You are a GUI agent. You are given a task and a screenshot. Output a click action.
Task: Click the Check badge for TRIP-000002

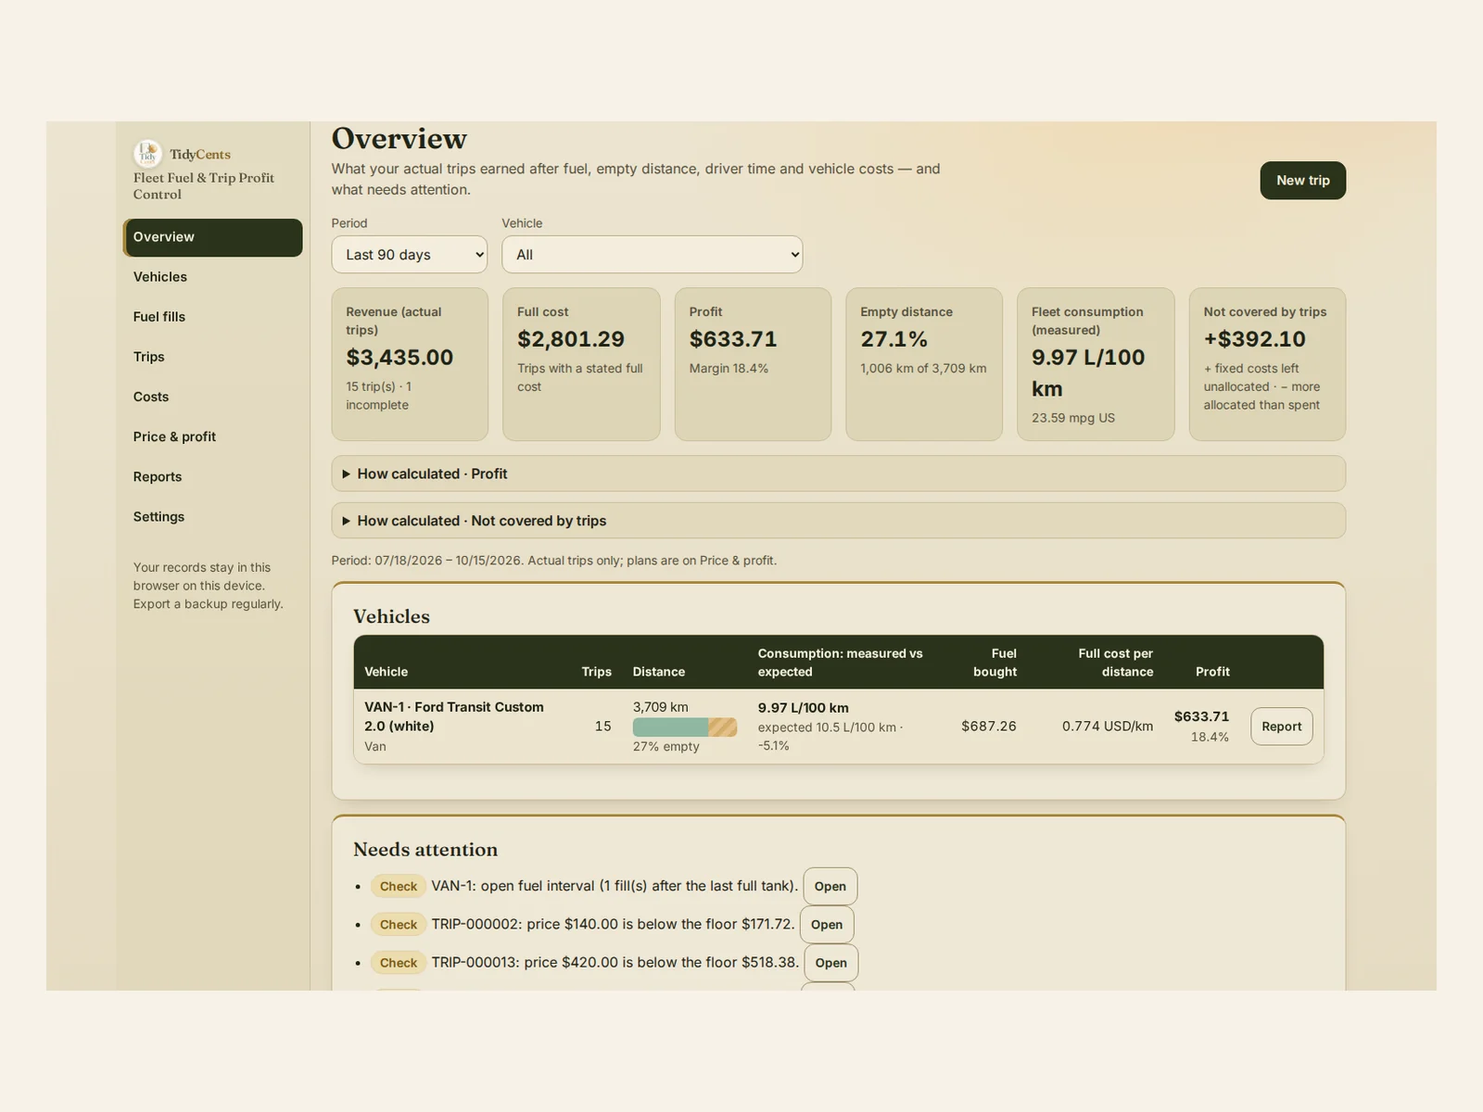point(399,925)
